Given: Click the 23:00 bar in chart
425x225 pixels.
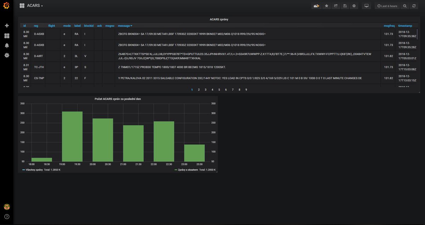Looking at the screenshot, I should click(194, 153).
